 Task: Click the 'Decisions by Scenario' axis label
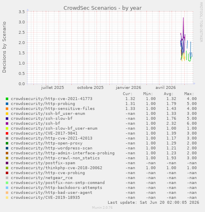4,47
